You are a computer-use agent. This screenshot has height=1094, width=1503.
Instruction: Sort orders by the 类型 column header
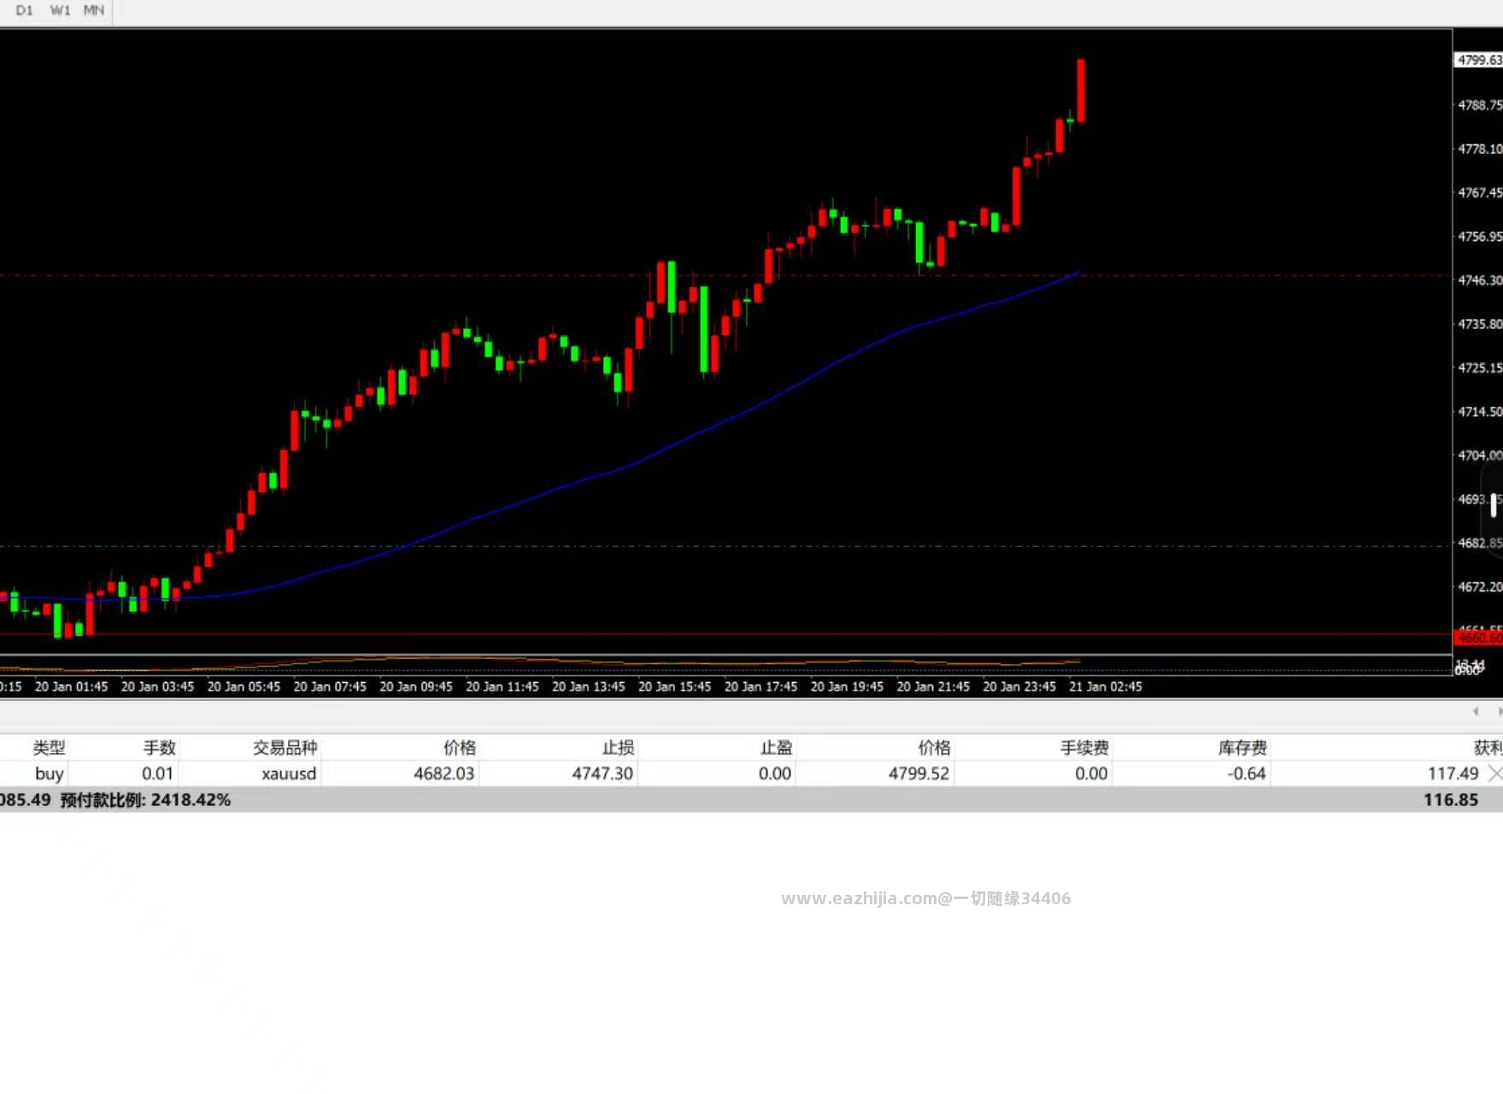(49, 748)
